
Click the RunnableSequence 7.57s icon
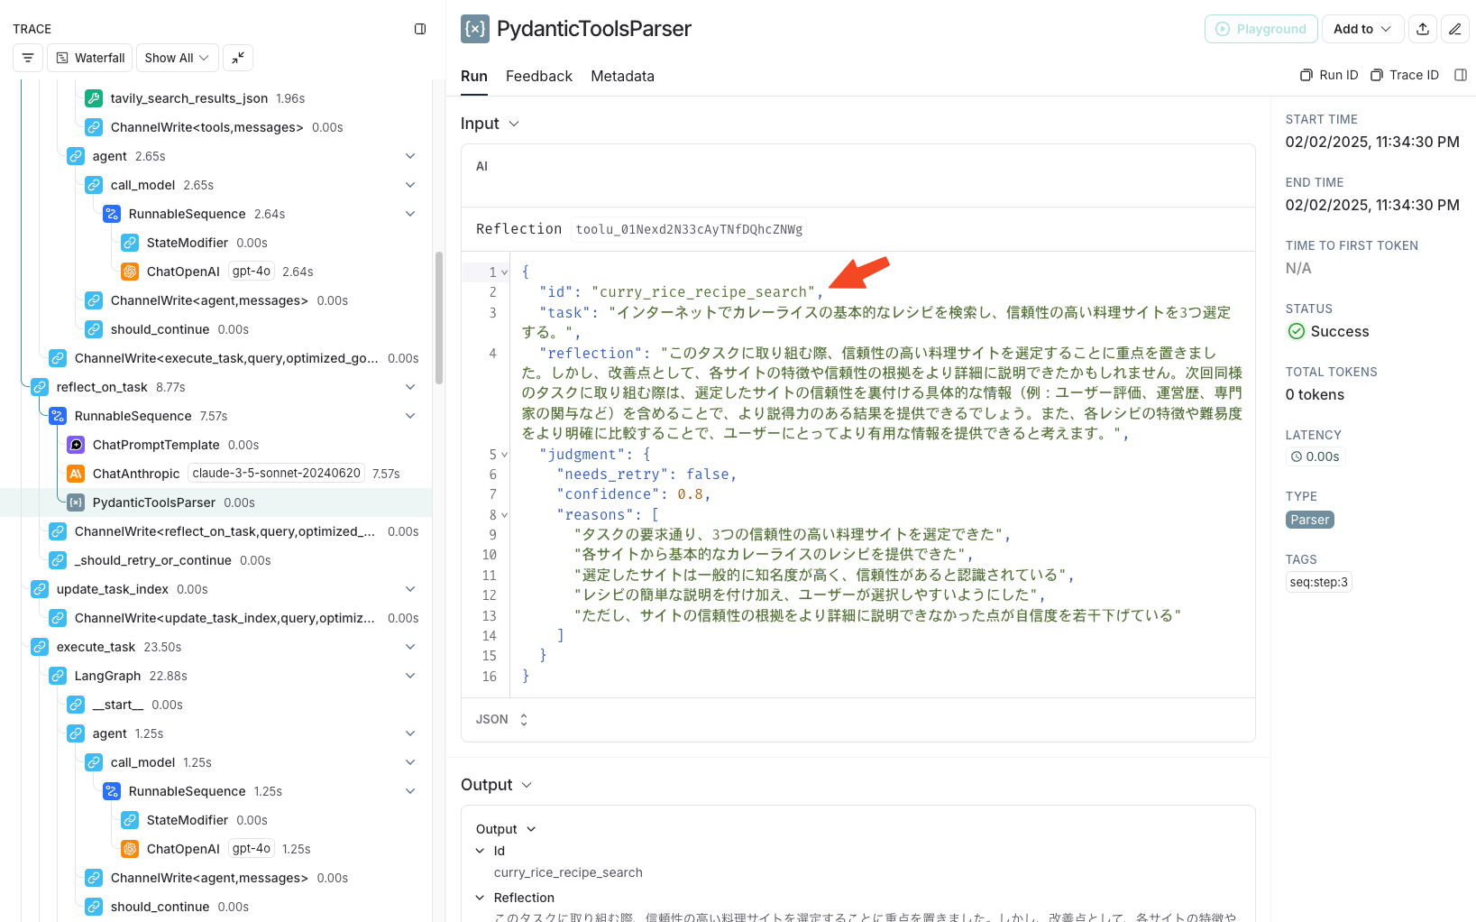58,416
